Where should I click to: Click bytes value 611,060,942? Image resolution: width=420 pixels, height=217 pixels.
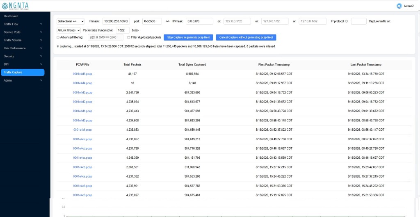tap(192, 167)
